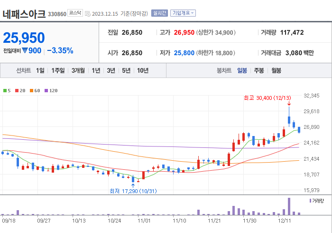Screen dimensions: 332x233
Task: Select the 1주일 line chart tab
Action: [x=58, y=70]
